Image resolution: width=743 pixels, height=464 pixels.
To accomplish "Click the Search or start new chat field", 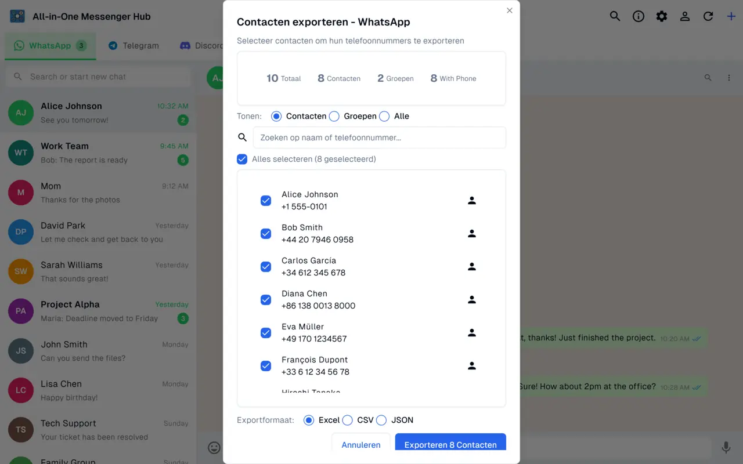I will [98, 77].
